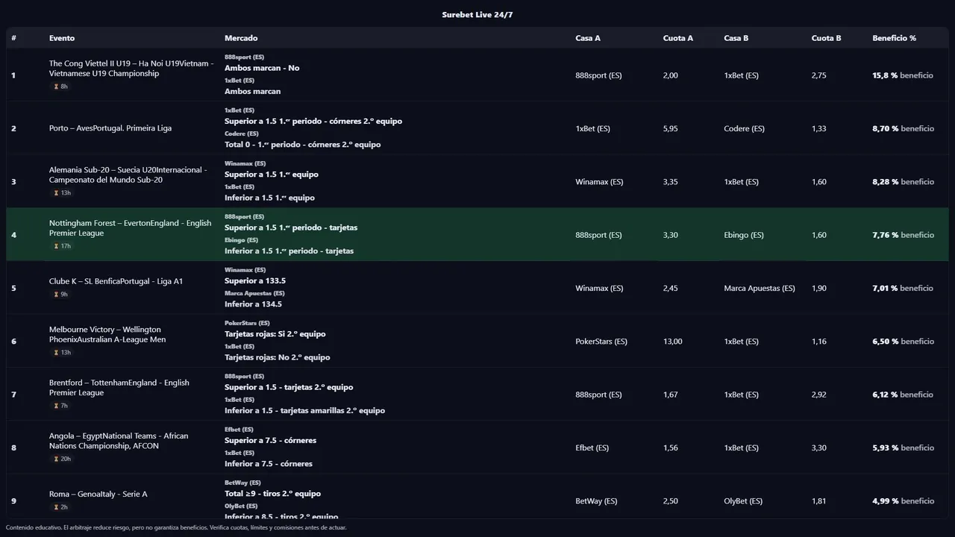Viewport: 955px width, 537px height.
Task: Click the Cuota A column header
Action: 677,38
